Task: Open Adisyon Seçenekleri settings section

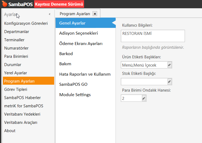Action: 78,33
